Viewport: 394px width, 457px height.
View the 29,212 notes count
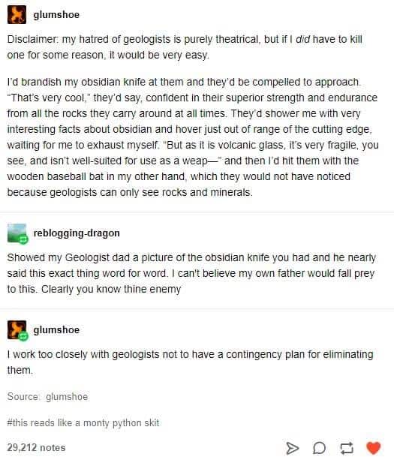pos(36,447)
